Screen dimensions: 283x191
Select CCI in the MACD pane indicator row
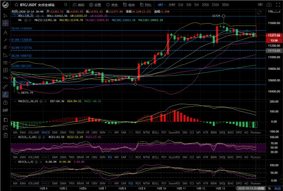(191, 133)
